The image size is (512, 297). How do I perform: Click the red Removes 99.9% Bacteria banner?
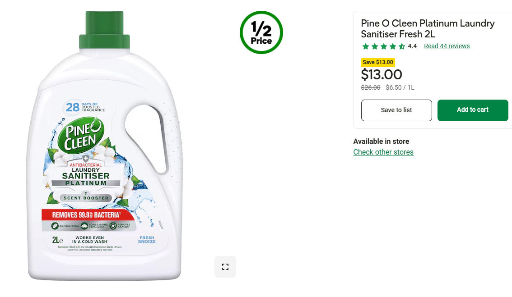pos(88,215)
